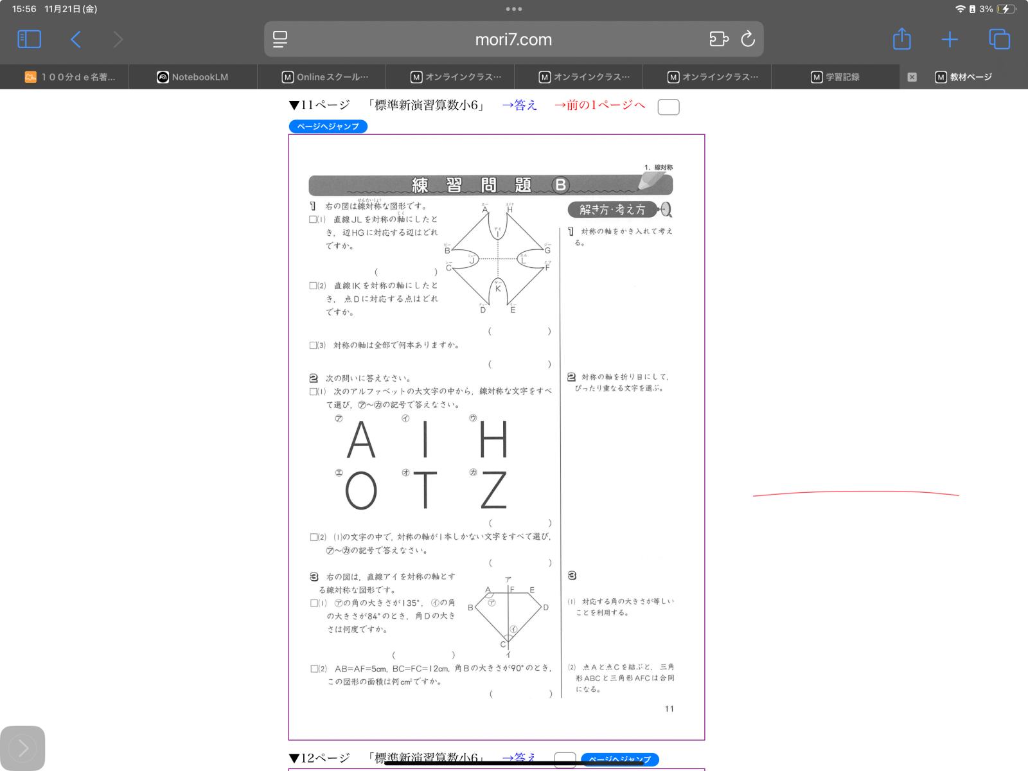
Task: Go back using the back arrow
Action: [76, 40]
